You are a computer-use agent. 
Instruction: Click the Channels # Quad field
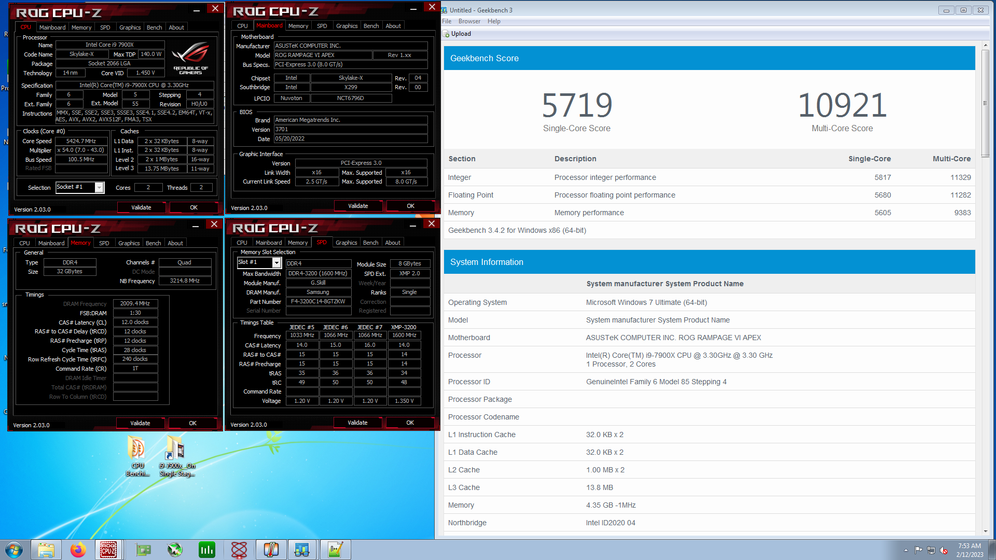click(185, 262)
